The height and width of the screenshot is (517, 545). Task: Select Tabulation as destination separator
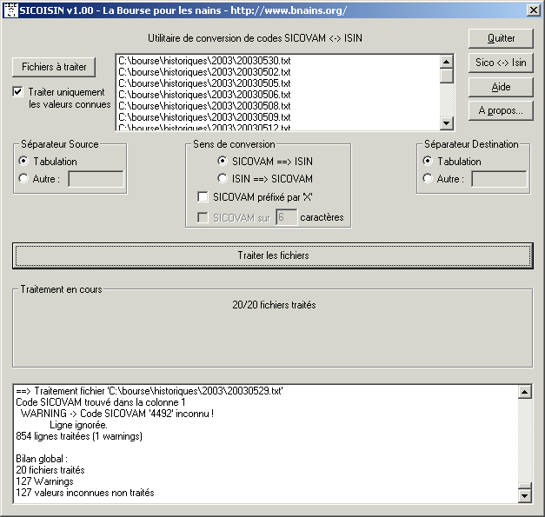point(427,161)
